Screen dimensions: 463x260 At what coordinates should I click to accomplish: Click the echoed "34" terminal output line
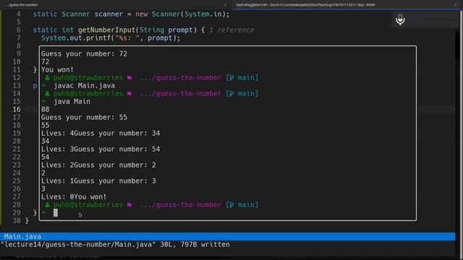[x=45, y=142]
